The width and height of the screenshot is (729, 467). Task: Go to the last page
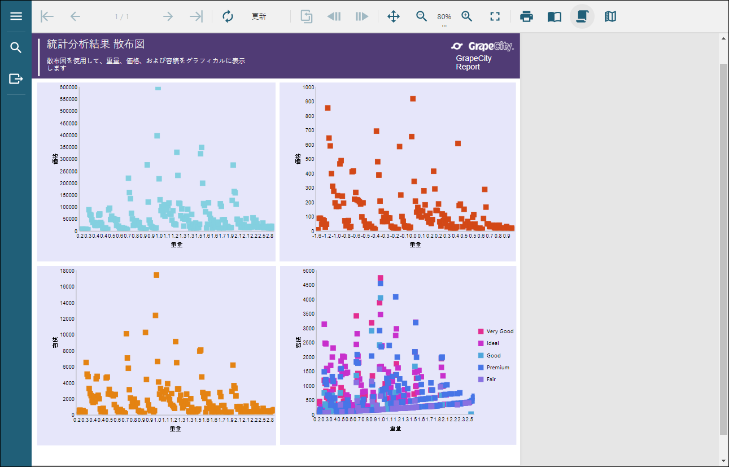pyautogui.click(x=196, y=16)
